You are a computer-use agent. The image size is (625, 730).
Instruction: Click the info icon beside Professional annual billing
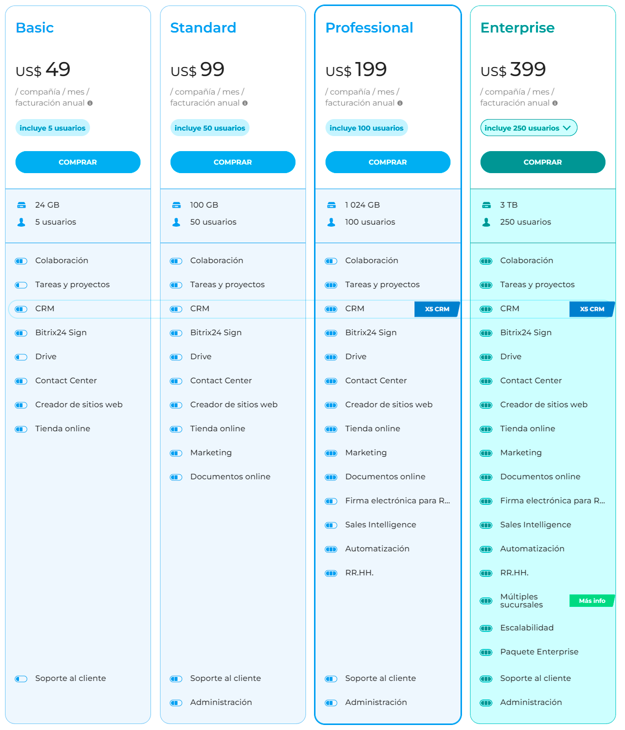tap(400, 103)
